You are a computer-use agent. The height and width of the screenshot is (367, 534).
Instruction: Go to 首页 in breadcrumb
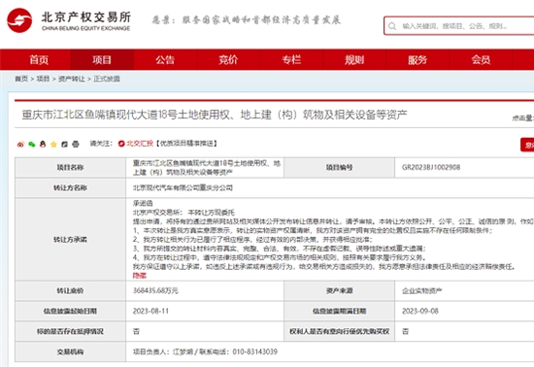coord(21,79)
